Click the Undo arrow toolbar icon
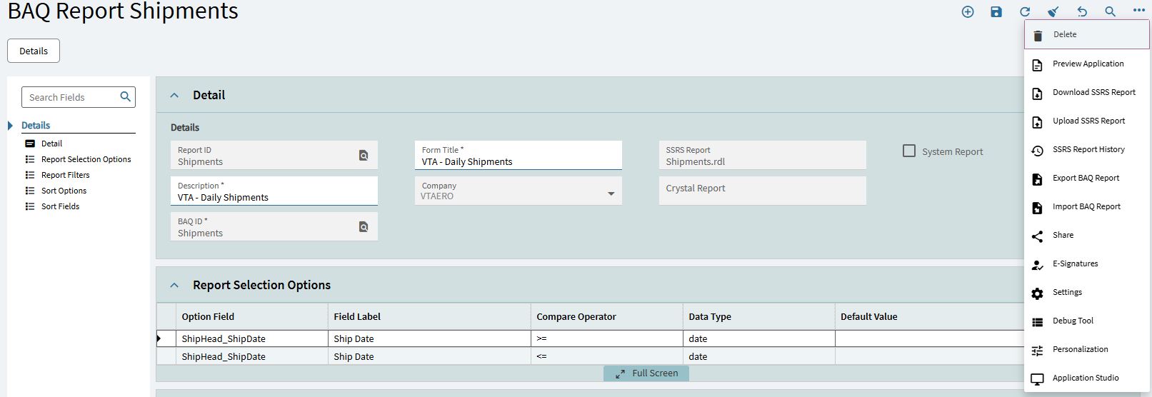This screenshot has height=397, width=1152. coord(1082,11)
